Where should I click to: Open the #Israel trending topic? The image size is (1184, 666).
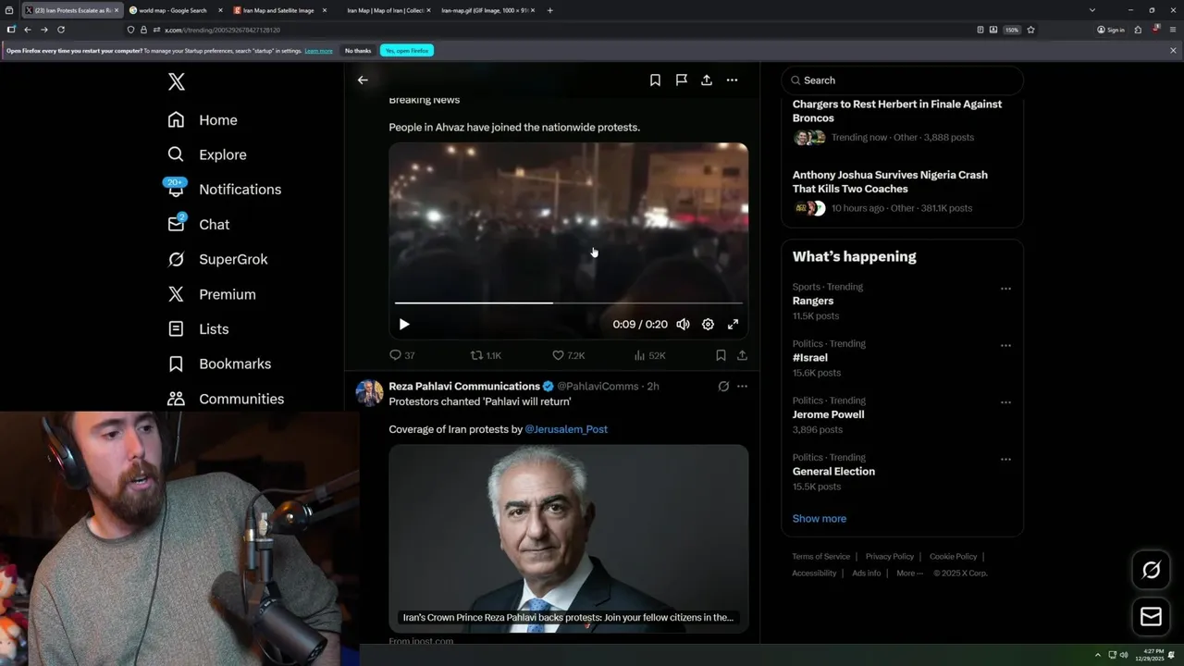(810, 358)
